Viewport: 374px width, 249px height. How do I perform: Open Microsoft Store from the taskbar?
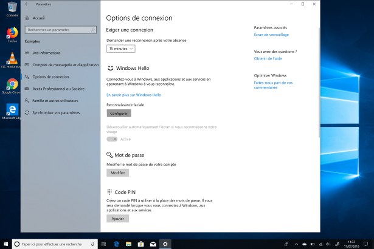[140, 244]
